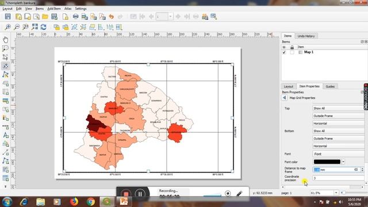
Task: Activate the Edit Nodes Item tool
Action: click(5, 75)
